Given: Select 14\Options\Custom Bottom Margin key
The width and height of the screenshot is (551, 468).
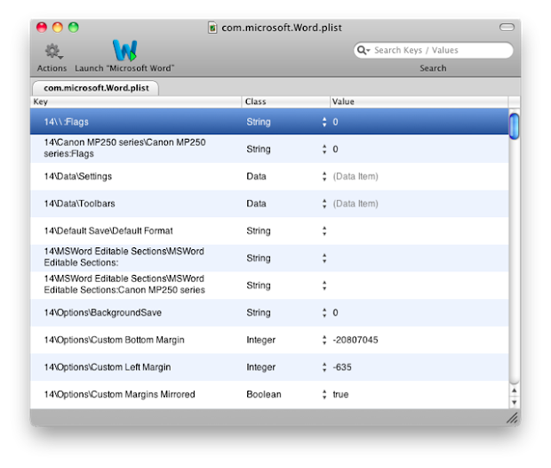Looking at the screenshot, I should tap(114, 340).
